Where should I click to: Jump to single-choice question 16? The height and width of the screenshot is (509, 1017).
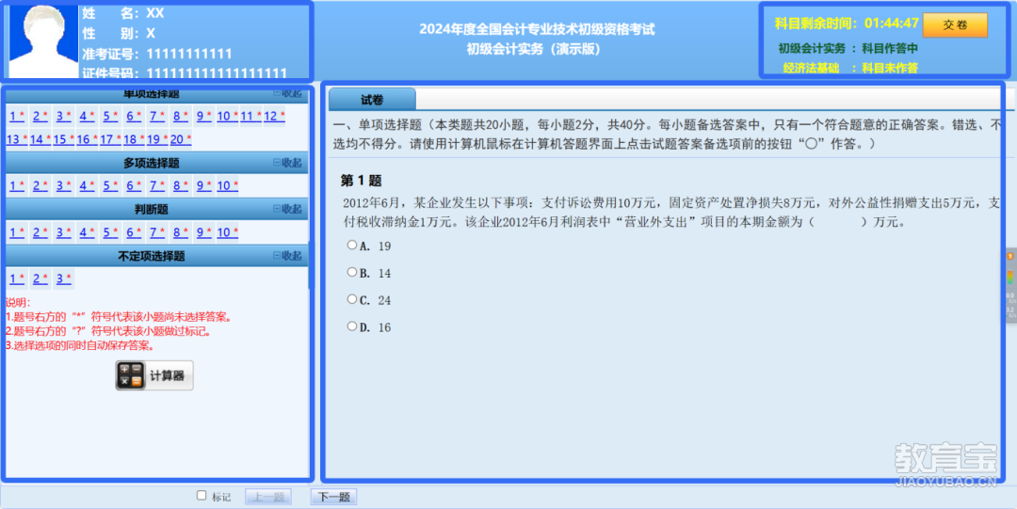87,139
